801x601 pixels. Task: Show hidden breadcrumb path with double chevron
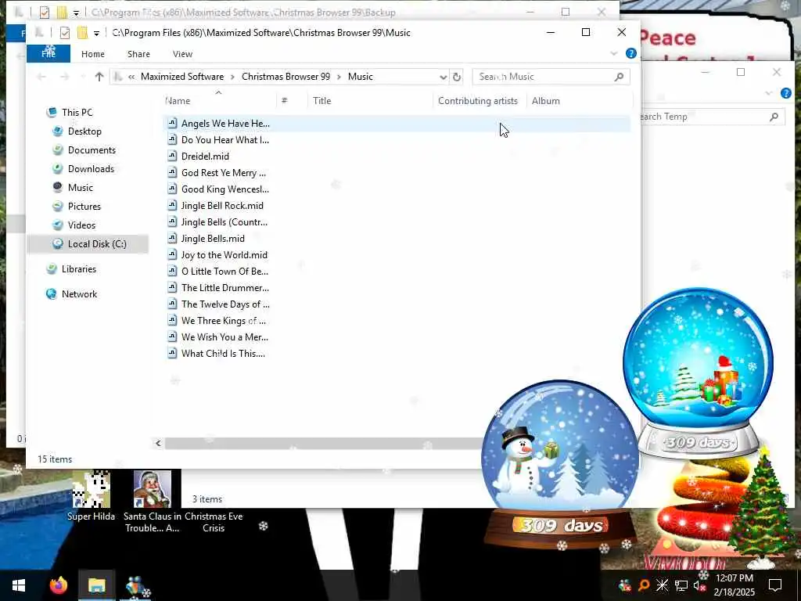point(131,77)
